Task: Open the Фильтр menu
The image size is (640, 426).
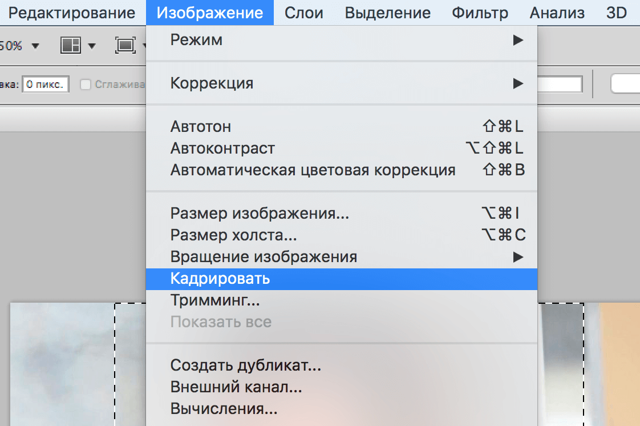Action: coord(480,12)
